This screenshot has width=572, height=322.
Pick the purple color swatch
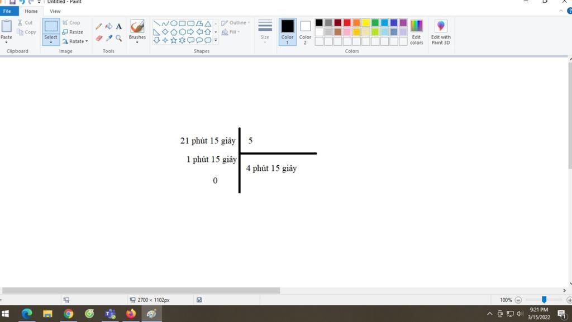point(403,22)
